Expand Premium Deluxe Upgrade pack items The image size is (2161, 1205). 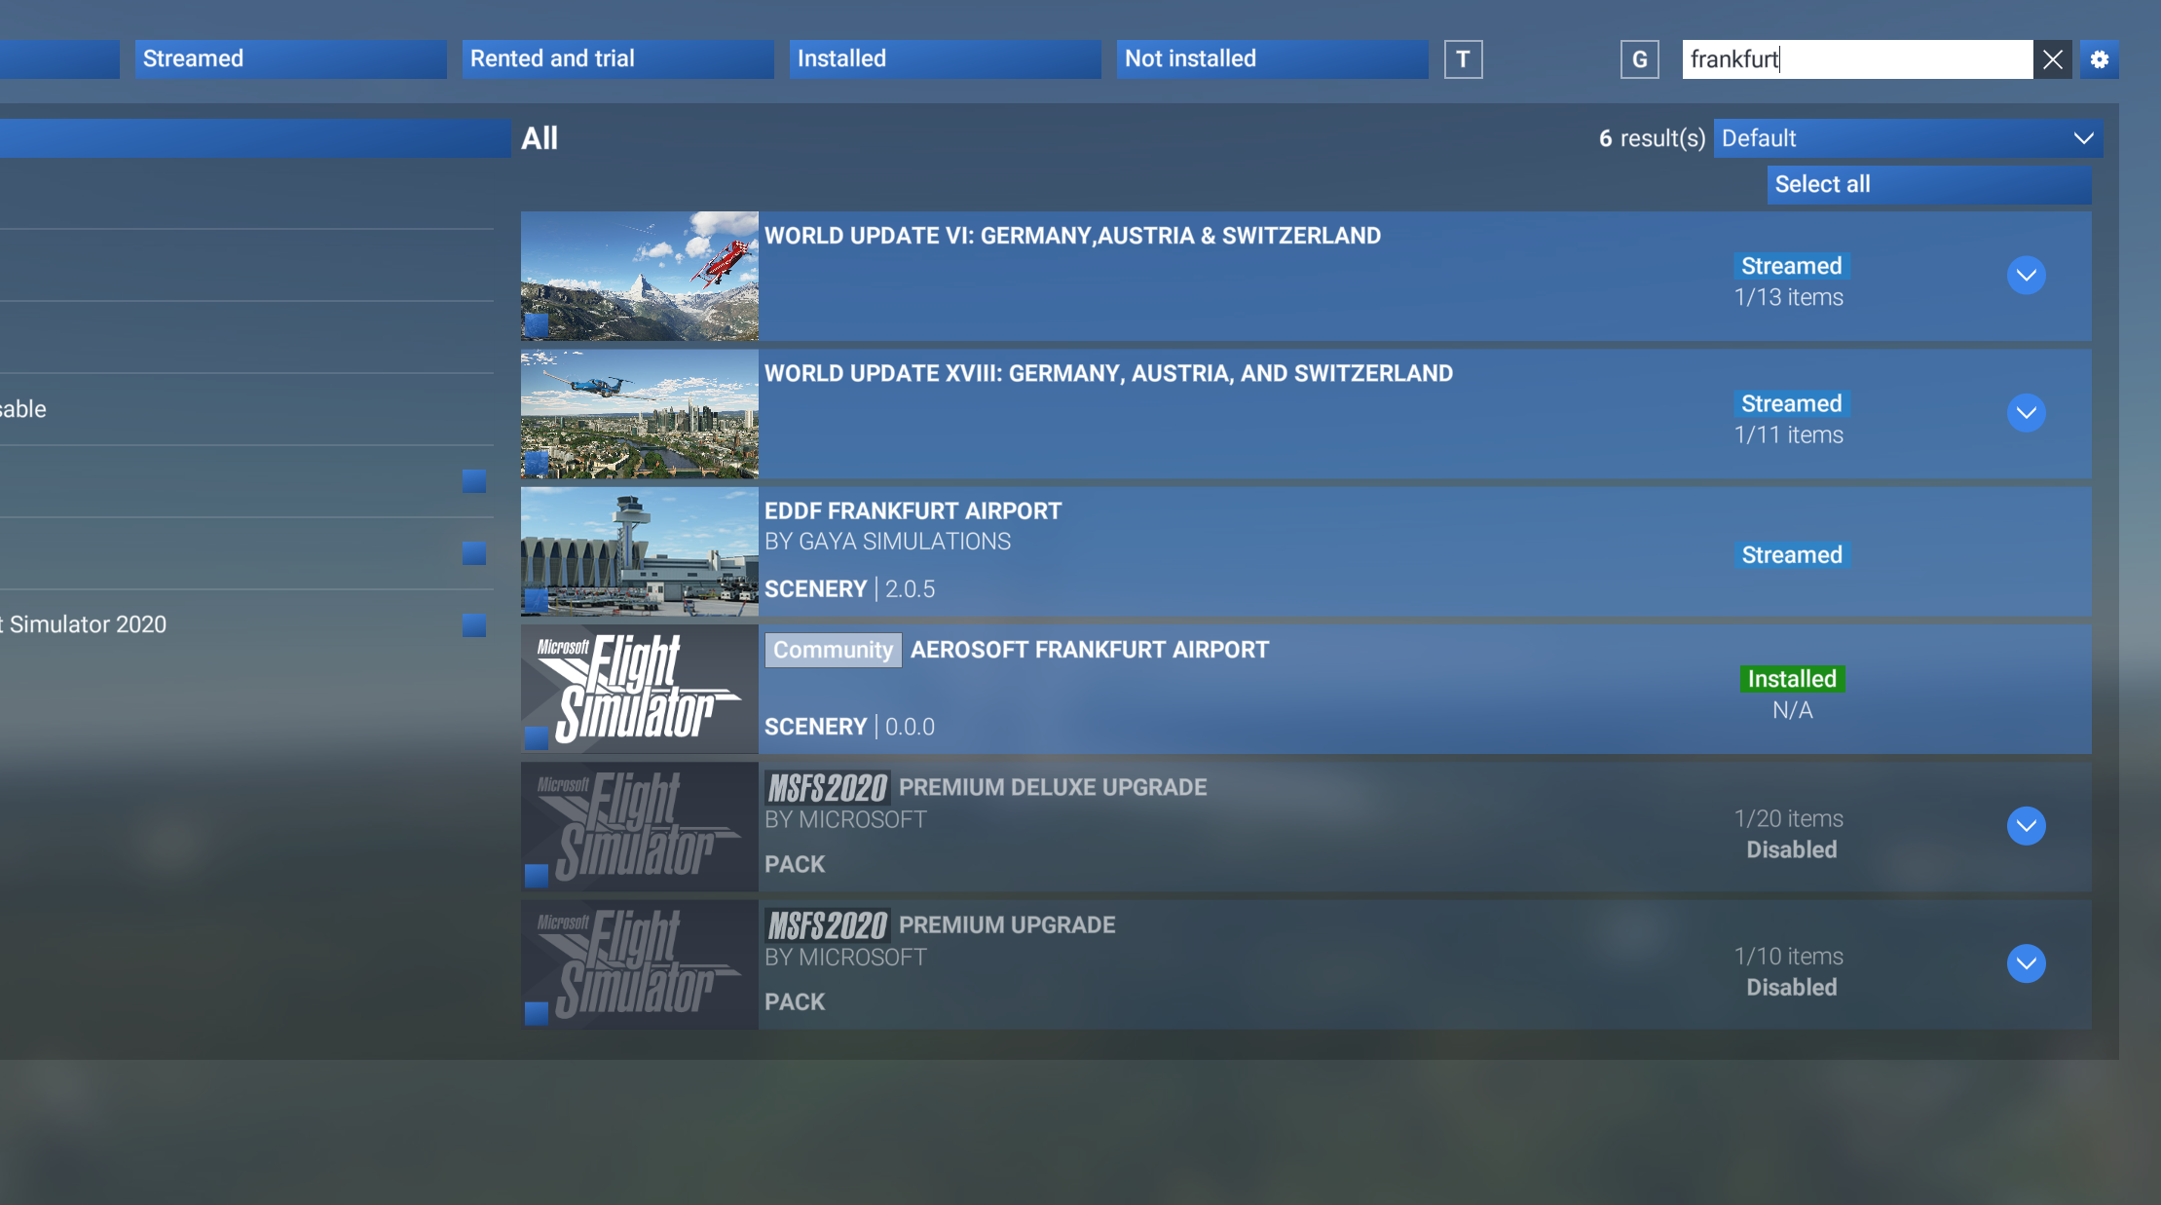[2026, 826]
